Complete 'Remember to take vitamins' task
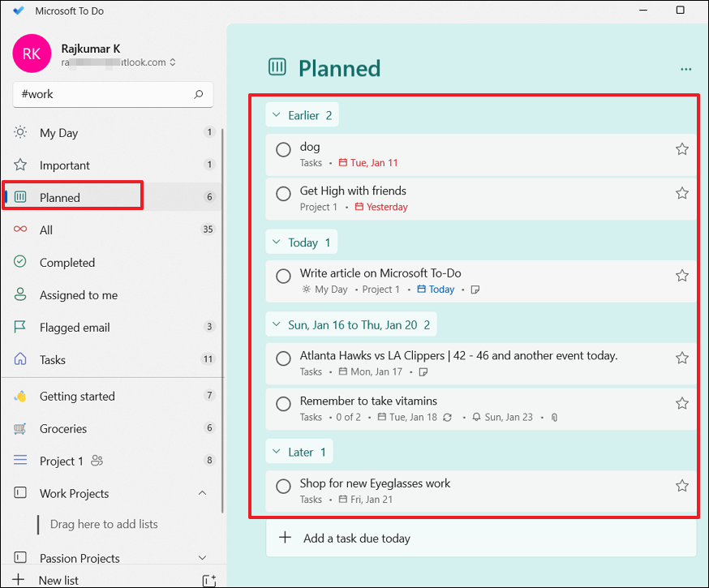The height and width of the screenshot is (588, 709). (x=283, y=404)
